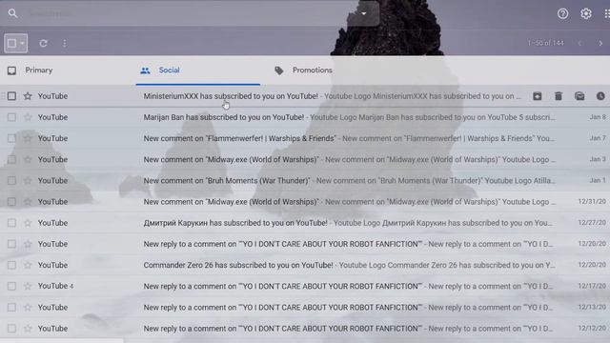Star the Дмитрий Карукин email

tap(28, 223)
